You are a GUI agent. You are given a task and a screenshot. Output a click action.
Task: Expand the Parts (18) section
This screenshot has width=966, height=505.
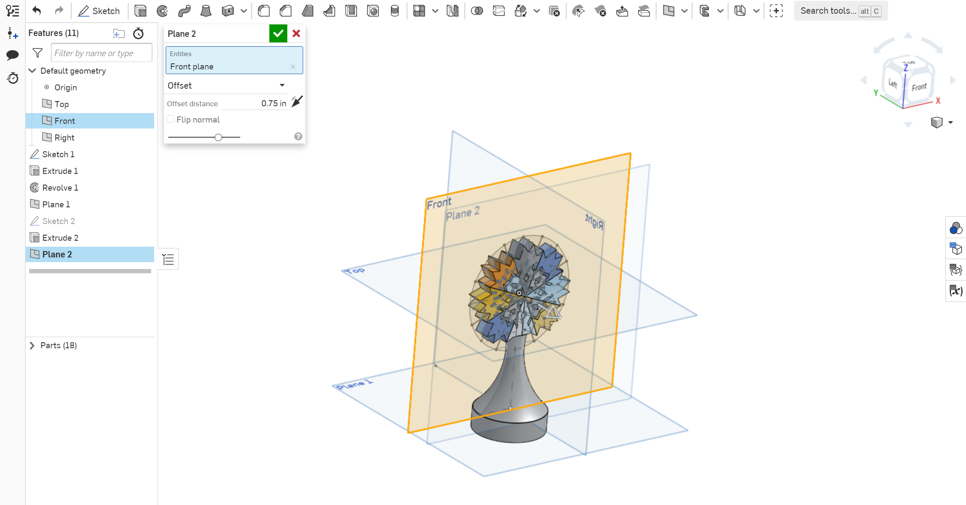pos(32,345)
